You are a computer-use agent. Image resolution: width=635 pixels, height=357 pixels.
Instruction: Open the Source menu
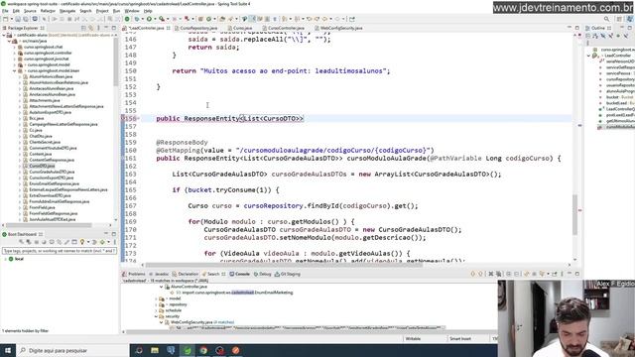click(30, 11)
